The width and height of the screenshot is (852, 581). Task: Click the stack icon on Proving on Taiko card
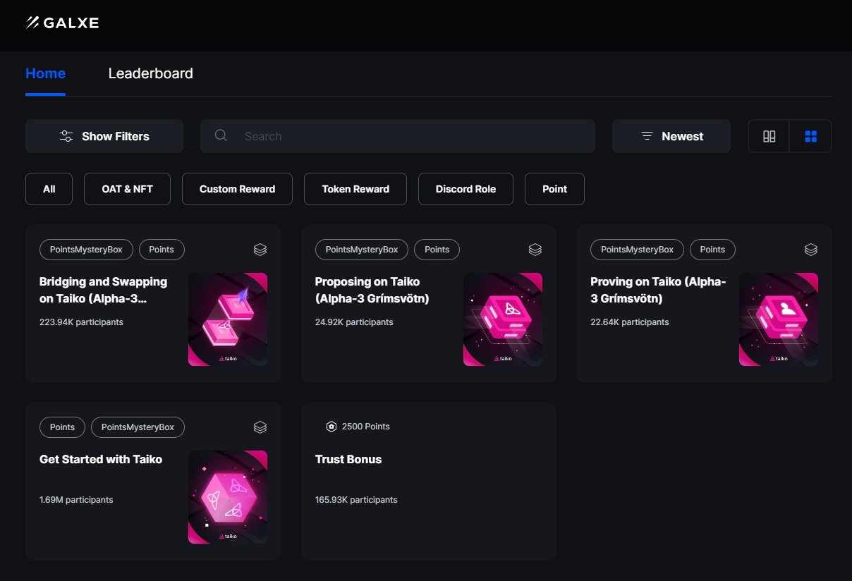[810, 250]
